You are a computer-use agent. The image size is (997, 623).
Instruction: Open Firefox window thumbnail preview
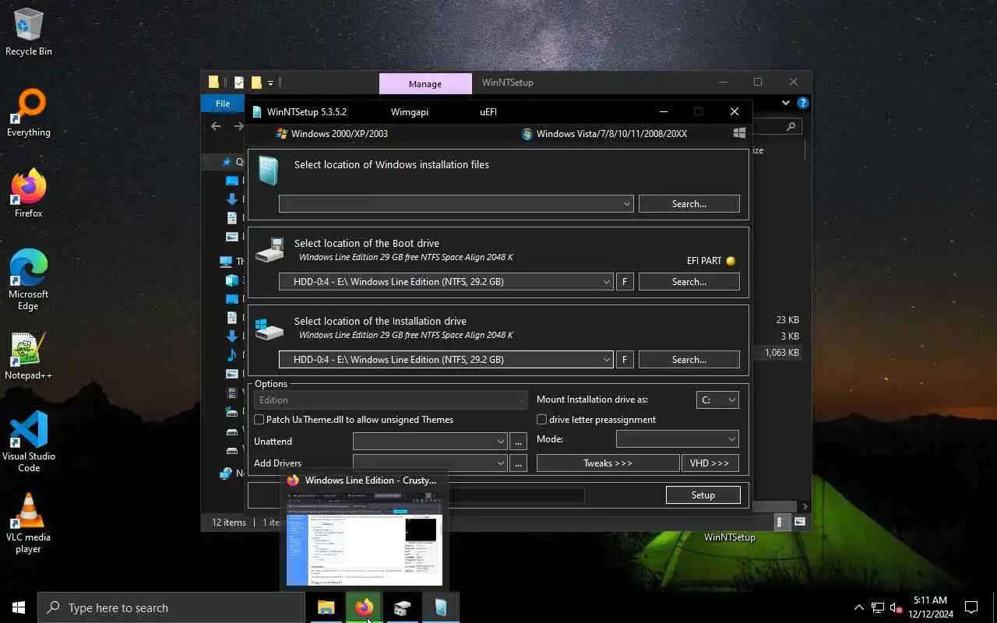[365, 538]
